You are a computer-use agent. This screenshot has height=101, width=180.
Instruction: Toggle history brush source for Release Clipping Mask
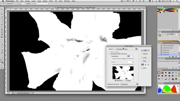[159, 46]
